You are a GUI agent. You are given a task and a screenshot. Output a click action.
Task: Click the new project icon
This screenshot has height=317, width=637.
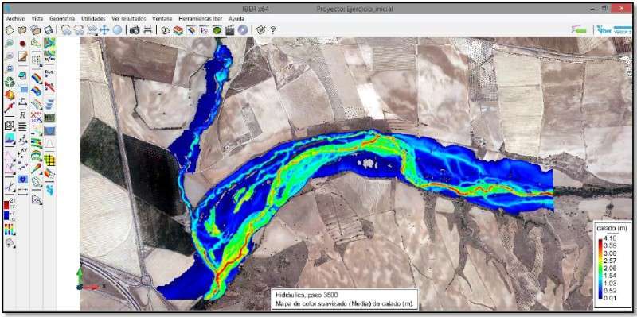(10, 29)
